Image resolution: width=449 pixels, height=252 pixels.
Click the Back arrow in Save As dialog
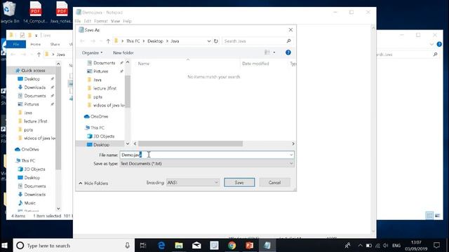click(83, 41)
